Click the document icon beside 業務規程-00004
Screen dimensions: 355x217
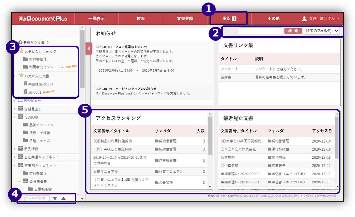click(25, 84)
